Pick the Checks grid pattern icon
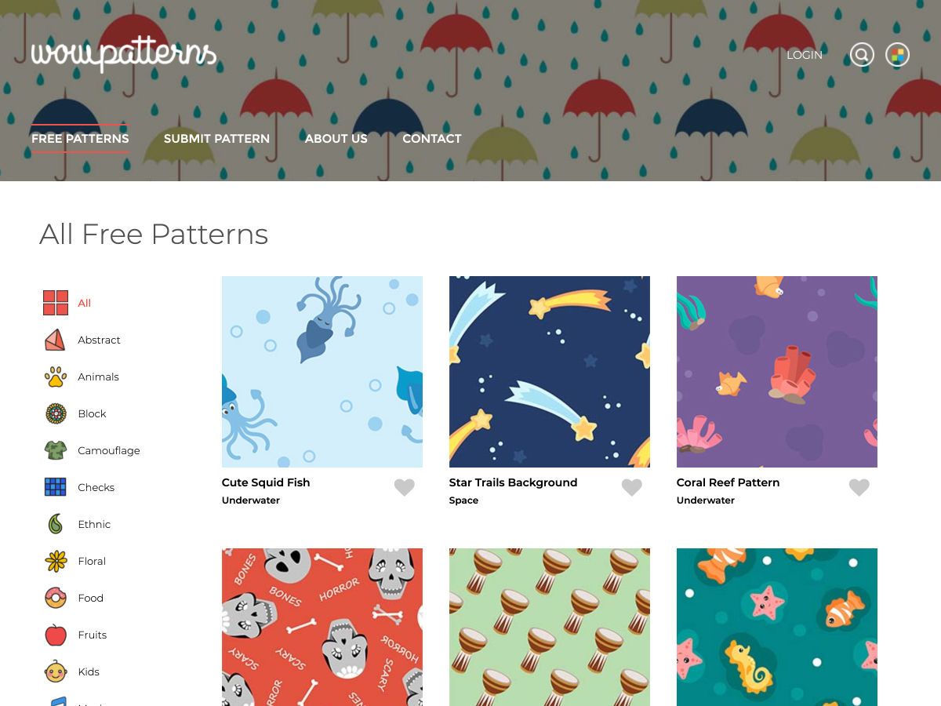 click(55, 487)
